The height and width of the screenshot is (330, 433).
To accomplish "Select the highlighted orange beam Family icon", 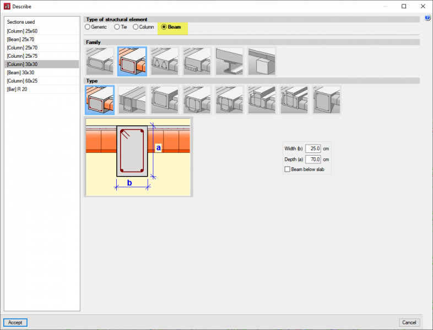I will click(x=132, y=61).
